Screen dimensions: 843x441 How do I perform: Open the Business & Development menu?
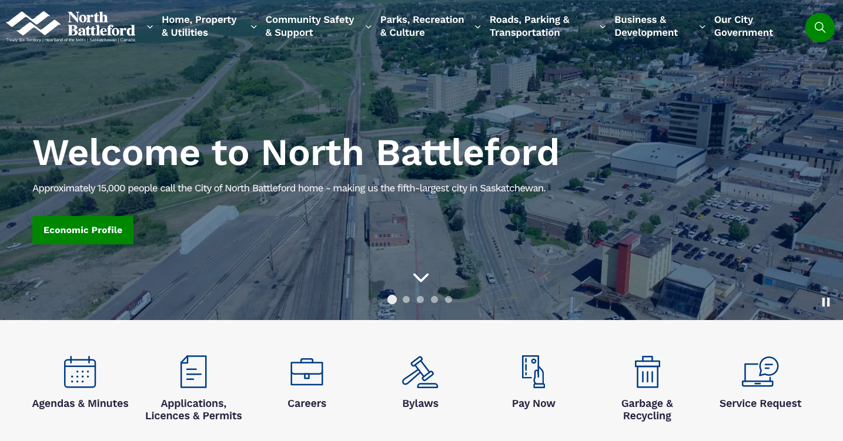(646, 26)
